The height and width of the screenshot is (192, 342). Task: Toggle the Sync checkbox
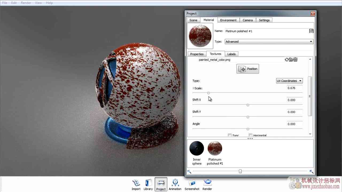click(230, 135)
